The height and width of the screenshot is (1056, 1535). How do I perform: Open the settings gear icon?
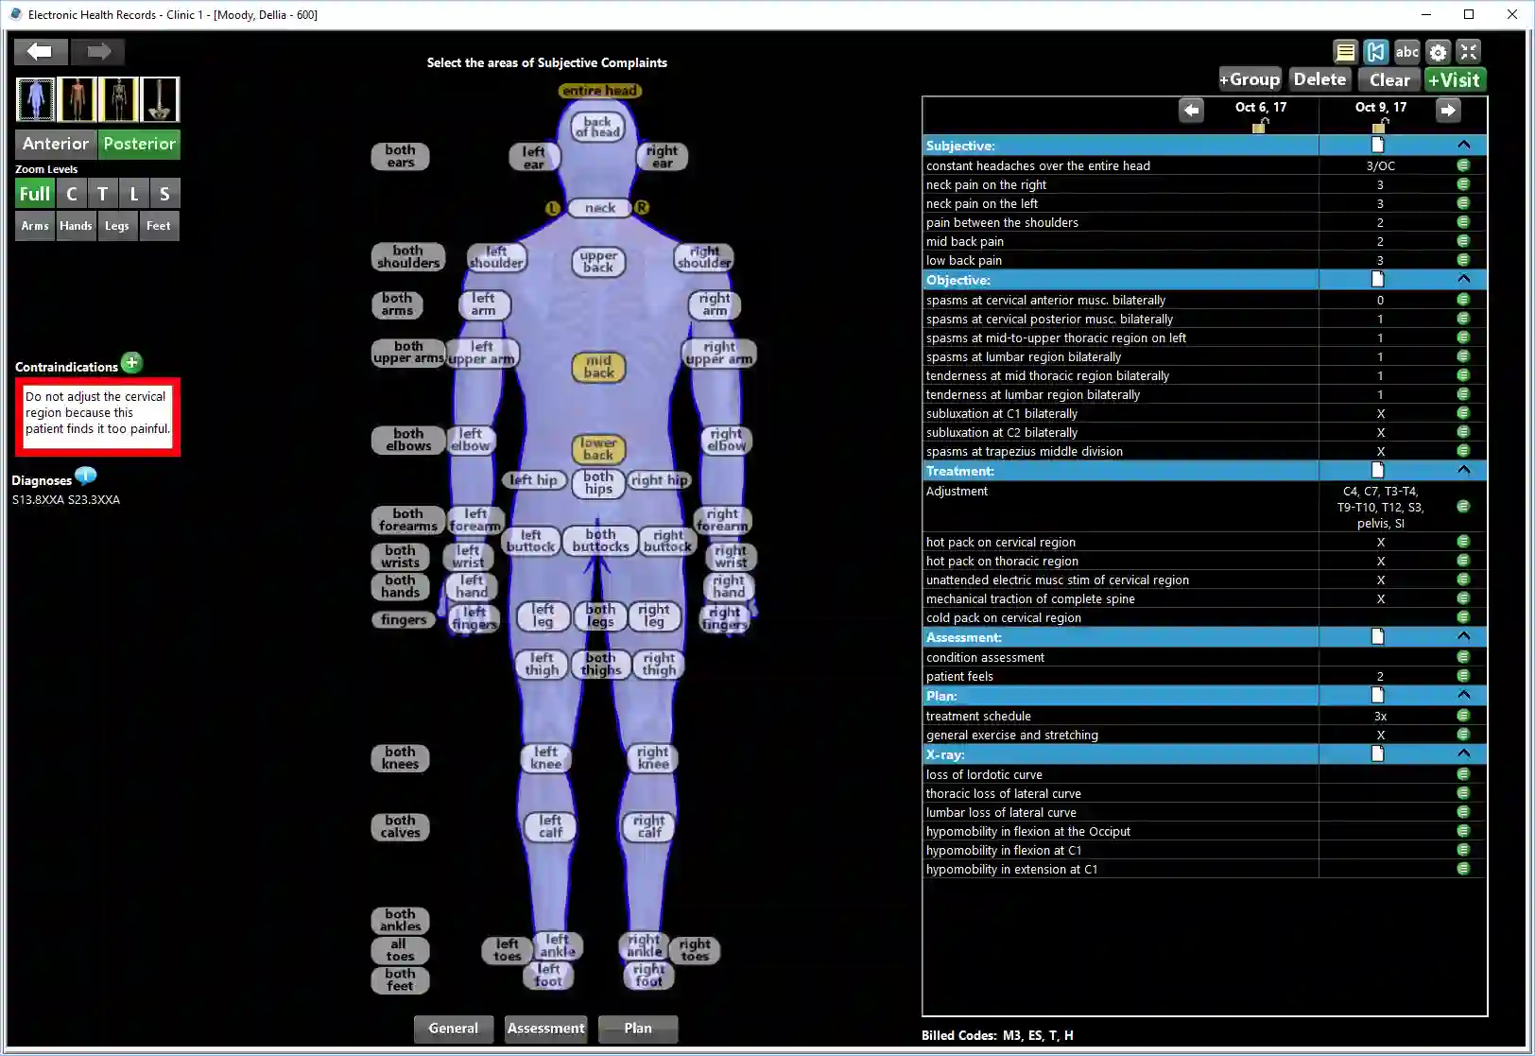[1438, 51]
